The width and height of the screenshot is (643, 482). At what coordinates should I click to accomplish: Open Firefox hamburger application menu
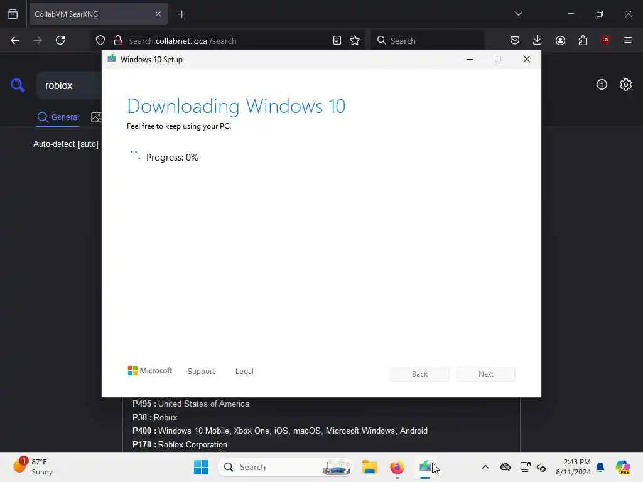tap(628, 40)
